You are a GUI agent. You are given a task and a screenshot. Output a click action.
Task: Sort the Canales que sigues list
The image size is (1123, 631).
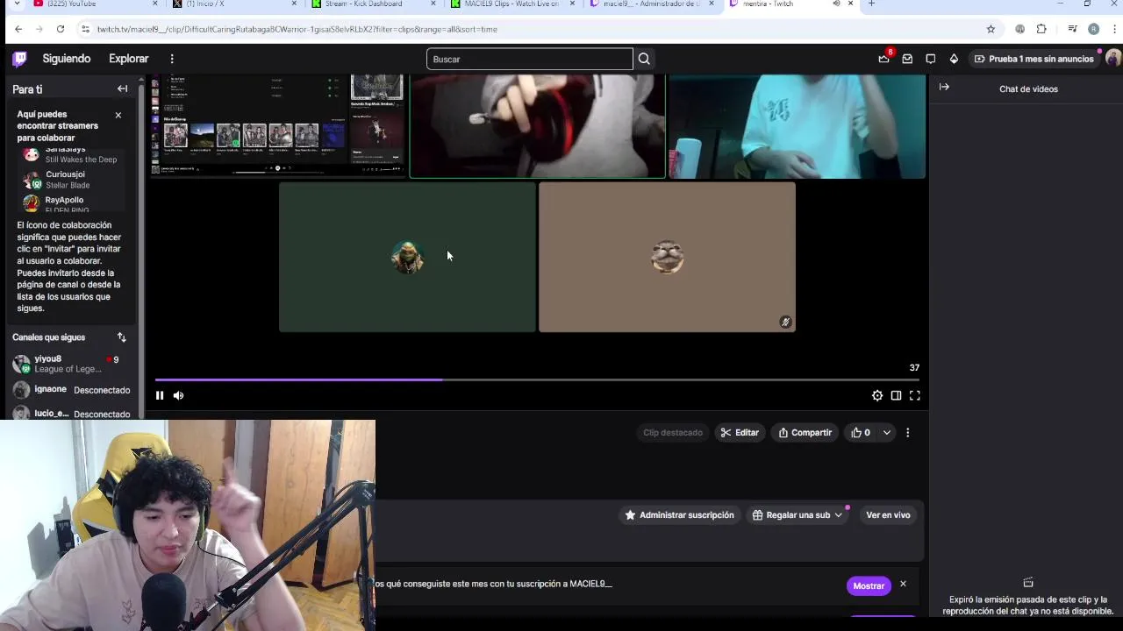tap(122, 337)
